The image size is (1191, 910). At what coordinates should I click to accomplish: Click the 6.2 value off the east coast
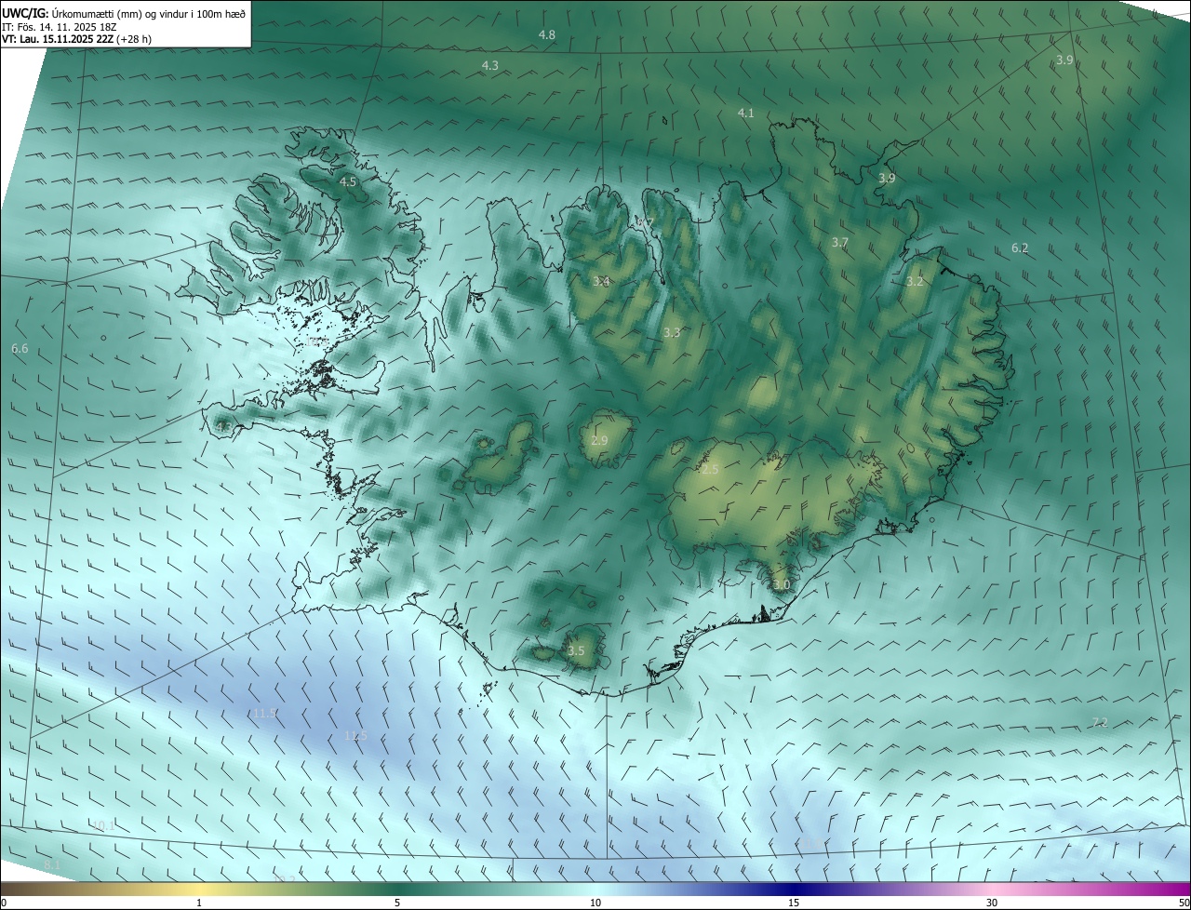[1020, 248]
